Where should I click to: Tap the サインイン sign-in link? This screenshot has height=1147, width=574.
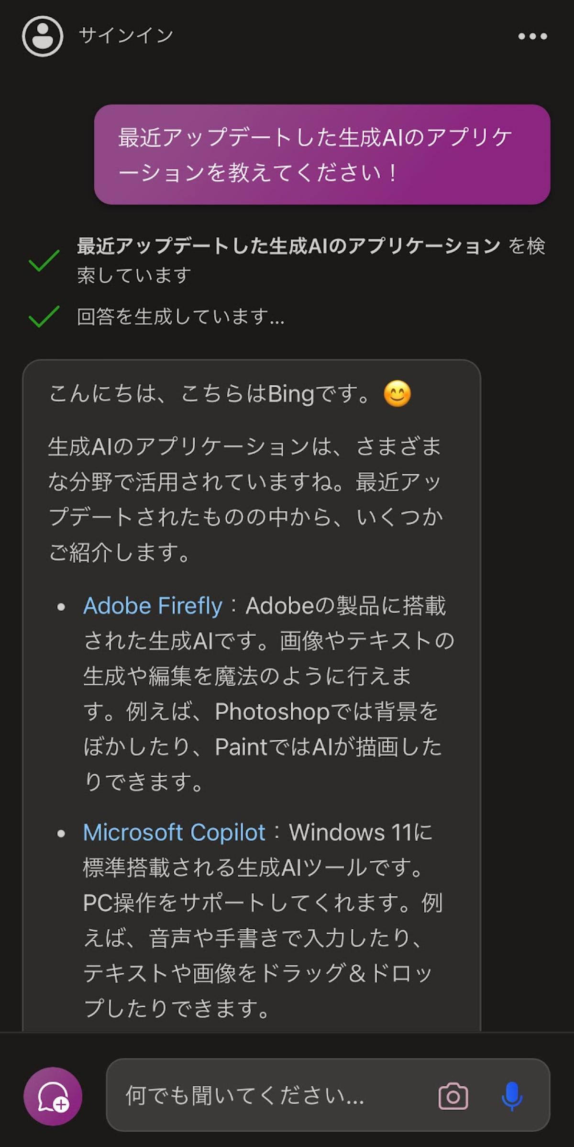pos(126,36)
